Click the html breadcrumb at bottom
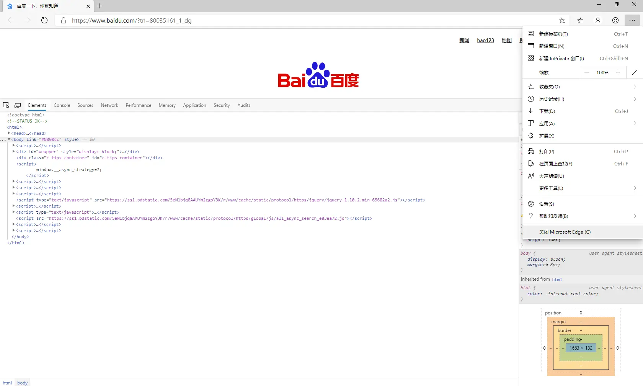The height and width of the screenshot is (386, 643). [x=7, y=383]
